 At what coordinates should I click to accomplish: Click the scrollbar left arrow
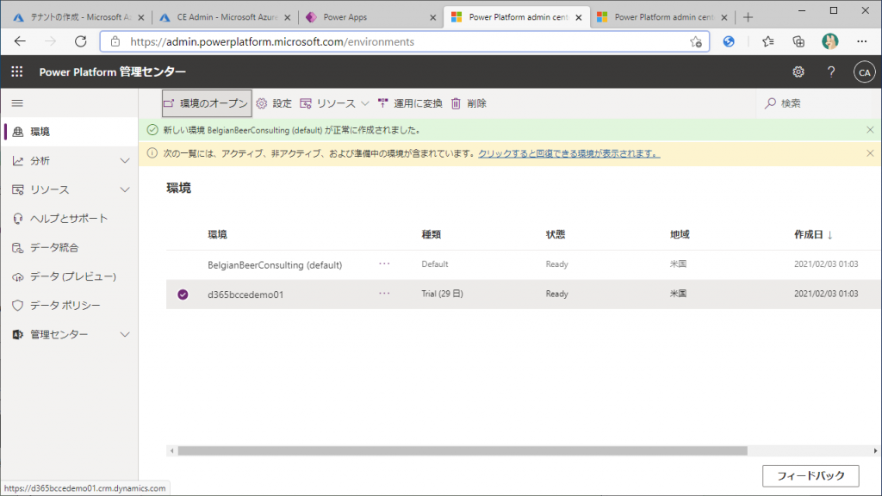click(x=172, y=451)
